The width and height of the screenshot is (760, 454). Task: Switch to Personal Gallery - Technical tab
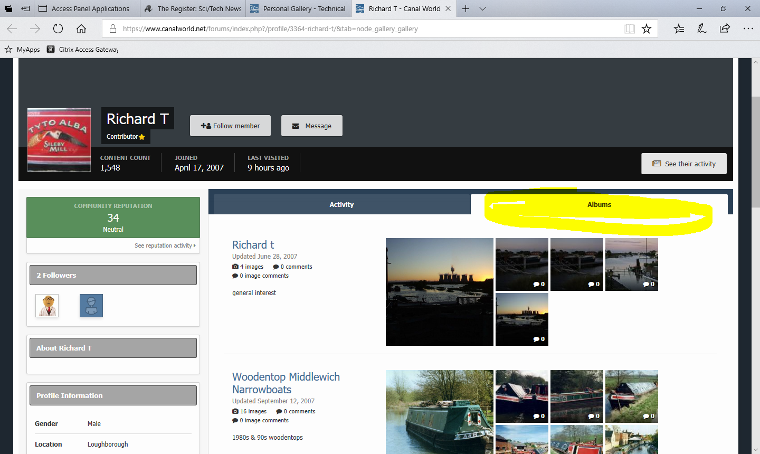299,8
